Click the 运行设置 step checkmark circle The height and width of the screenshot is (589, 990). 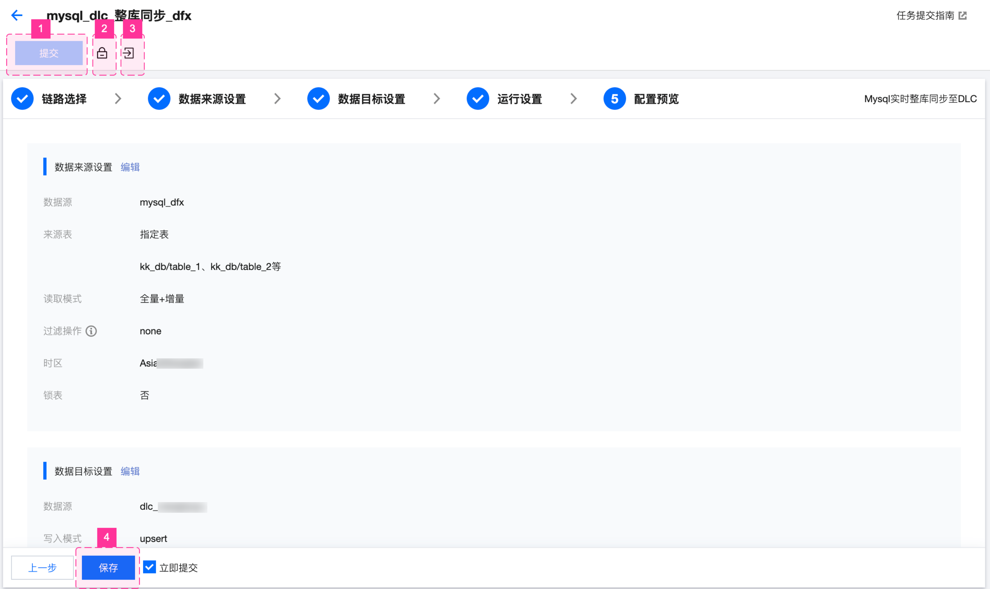[x=478, y=99]
